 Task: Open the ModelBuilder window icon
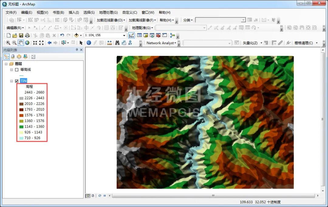[173, 35]
